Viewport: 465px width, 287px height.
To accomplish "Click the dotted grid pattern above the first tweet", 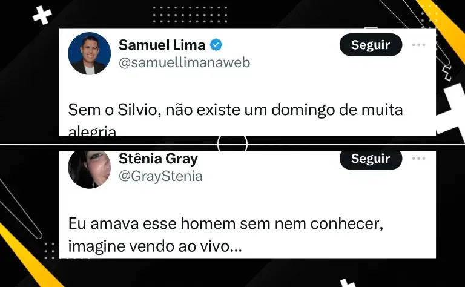I will [190, 15].
